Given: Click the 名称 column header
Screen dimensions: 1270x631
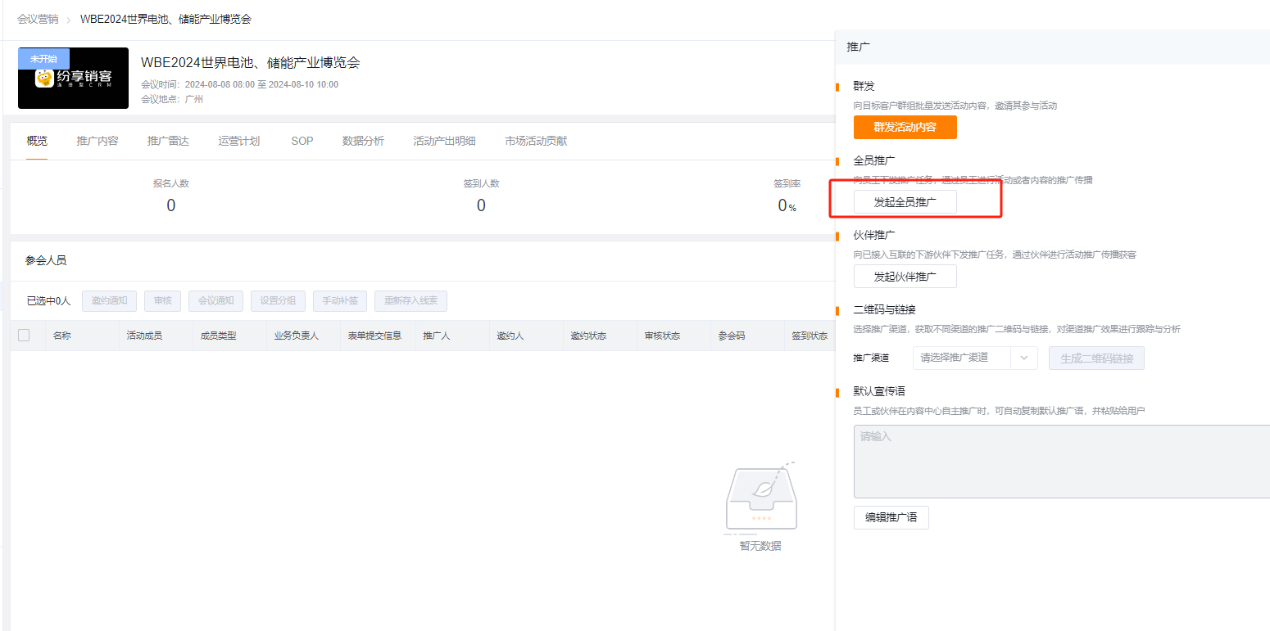Looking at the screenshot, I should tap(62, 336).
